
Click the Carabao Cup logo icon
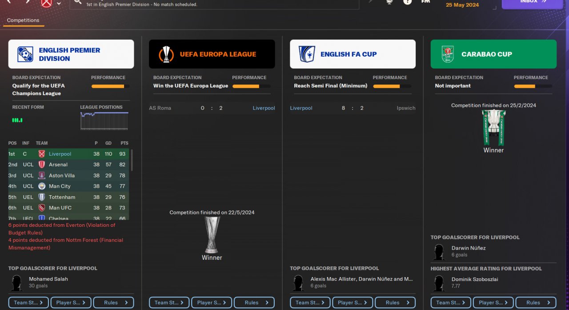pos(447,54)
